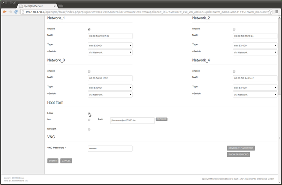Click the scrollbar up arrow
The image size is (282, 185).
pyautogui.click(x=279, y=17)
